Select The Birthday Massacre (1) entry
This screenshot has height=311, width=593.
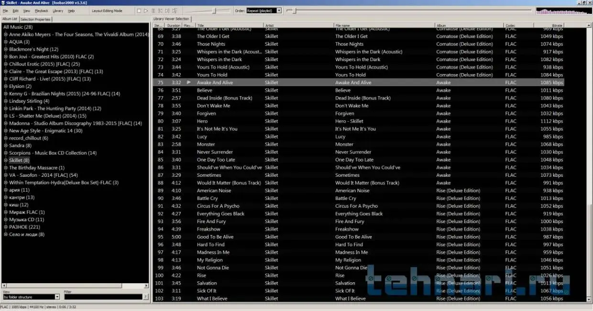click(x=37, y=168)
